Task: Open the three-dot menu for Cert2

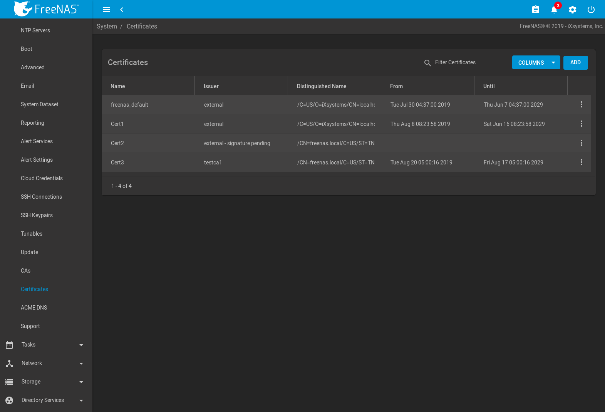Action: (x=582, y=143)
